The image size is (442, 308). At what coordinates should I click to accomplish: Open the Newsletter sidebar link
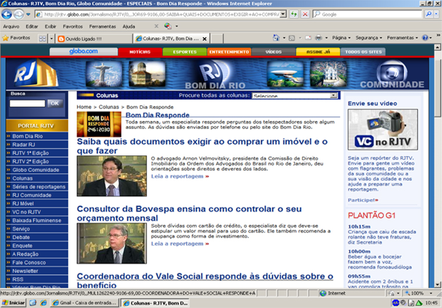pyautogui.click(x=25, y=271)
